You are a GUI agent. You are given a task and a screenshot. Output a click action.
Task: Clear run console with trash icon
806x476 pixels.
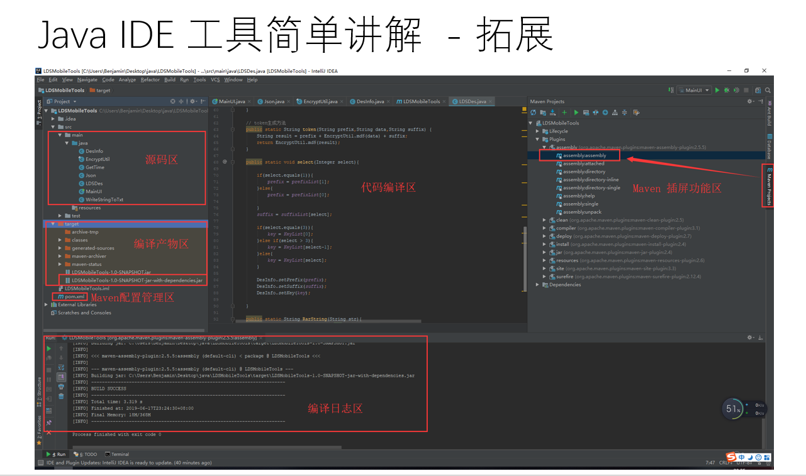[60, 396]
